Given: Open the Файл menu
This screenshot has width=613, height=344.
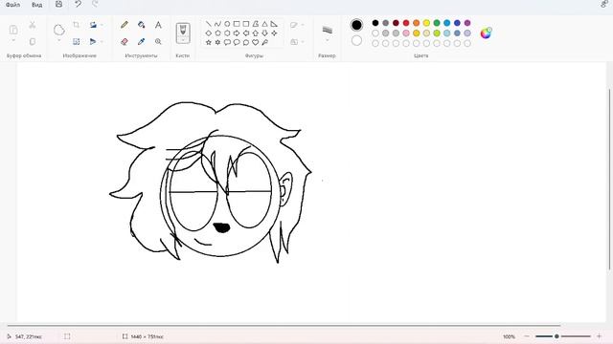Looking at the screenshot, I should [12, 5].
